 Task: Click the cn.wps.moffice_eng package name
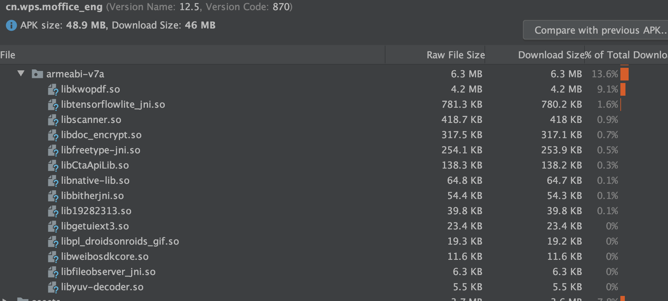click(x=54, y=7)
